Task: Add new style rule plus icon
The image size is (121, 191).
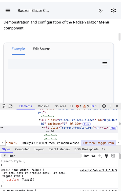Action: (x=100, y=156)
